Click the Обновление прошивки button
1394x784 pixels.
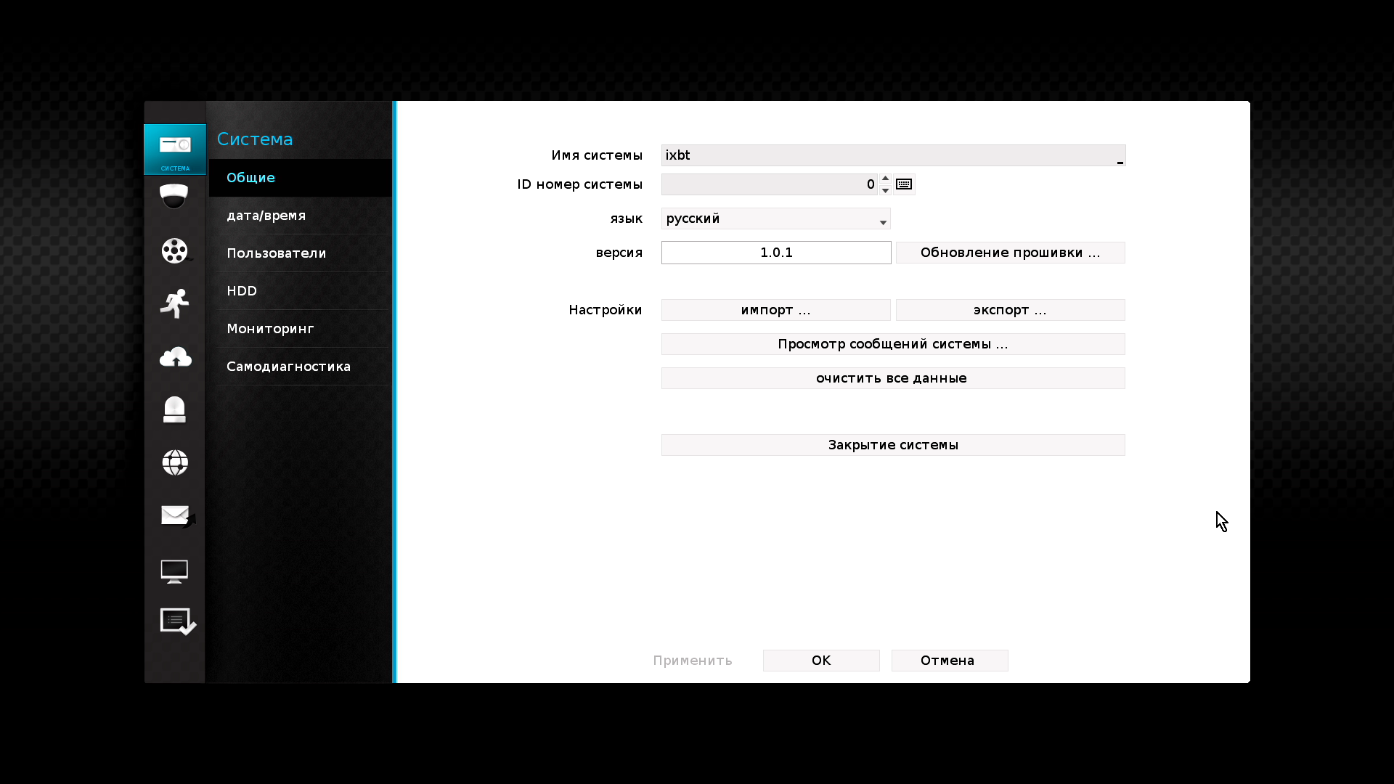[1010, 253]
